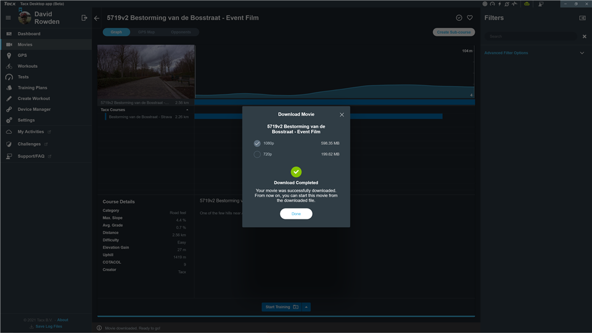Select the 1080p quality option

tap(257, 144)
